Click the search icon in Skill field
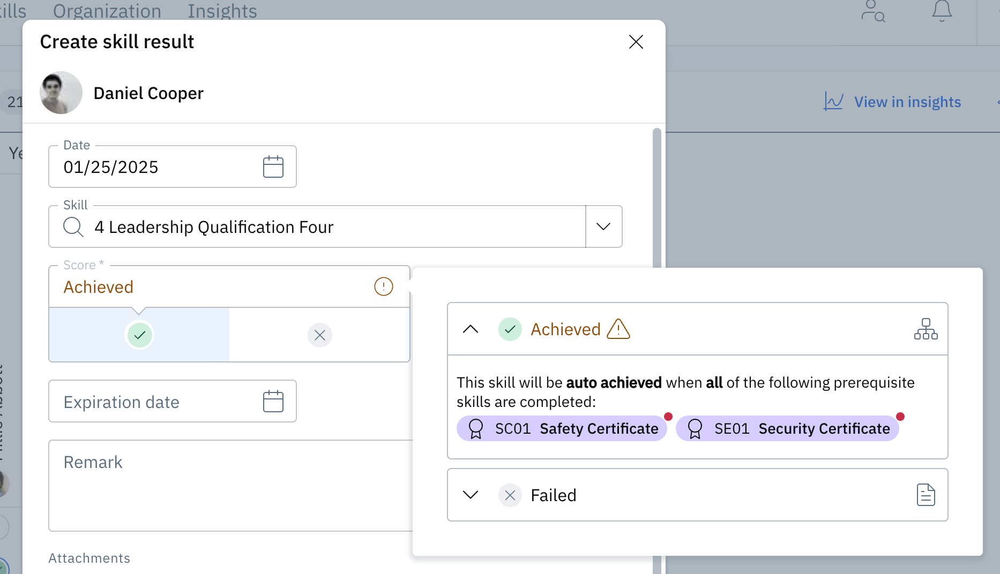Screen dimensions: 1000x574 [x=73, y=227]
